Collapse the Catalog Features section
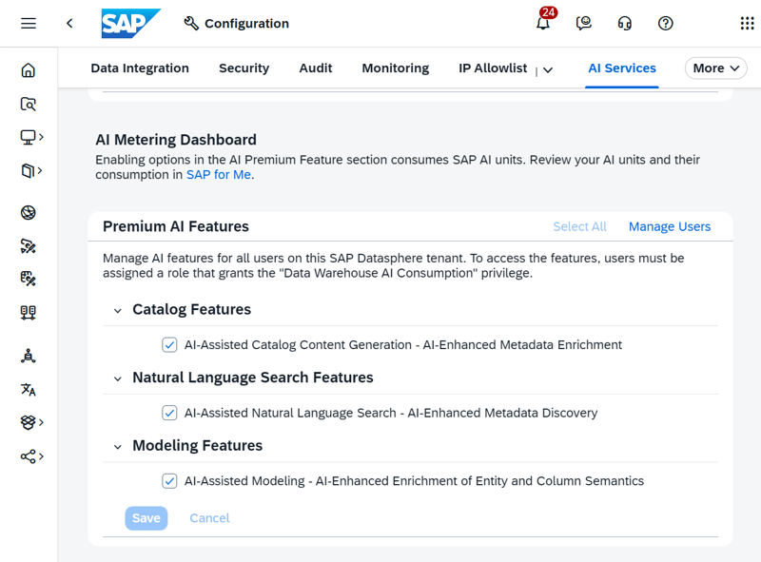The width and height of the screenshot is (761, 562). coord(117,310)
